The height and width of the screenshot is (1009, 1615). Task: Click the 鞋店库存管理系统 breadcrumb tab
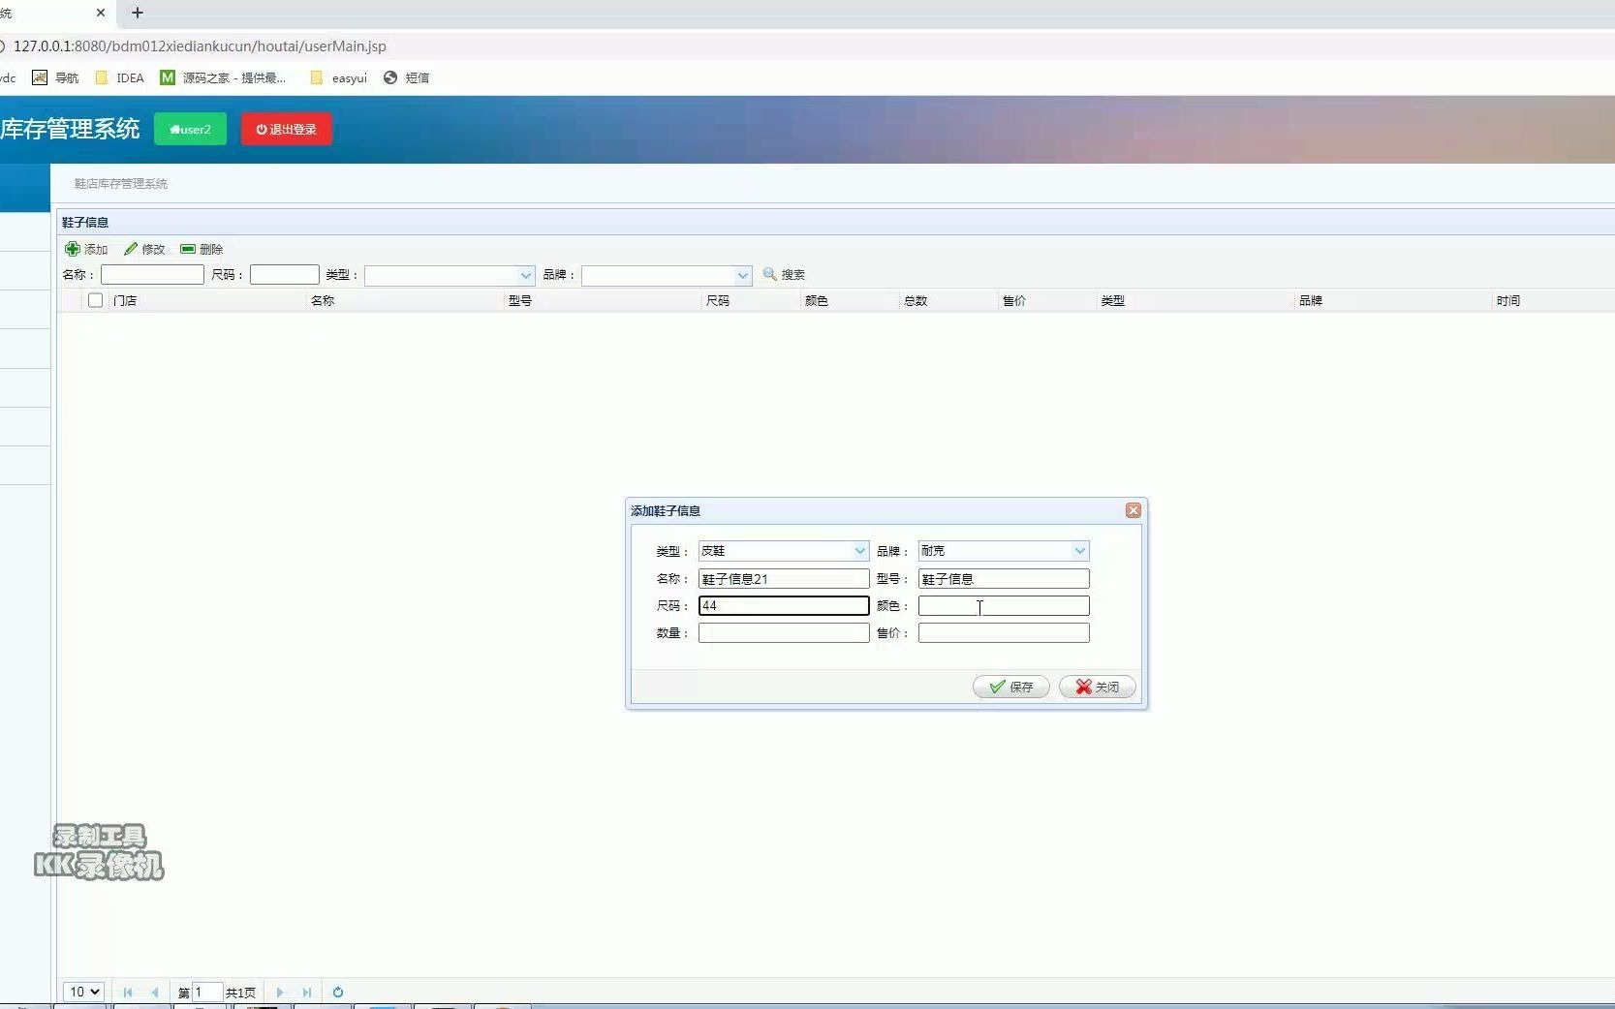pyautogui.click(x=121, y=183)
